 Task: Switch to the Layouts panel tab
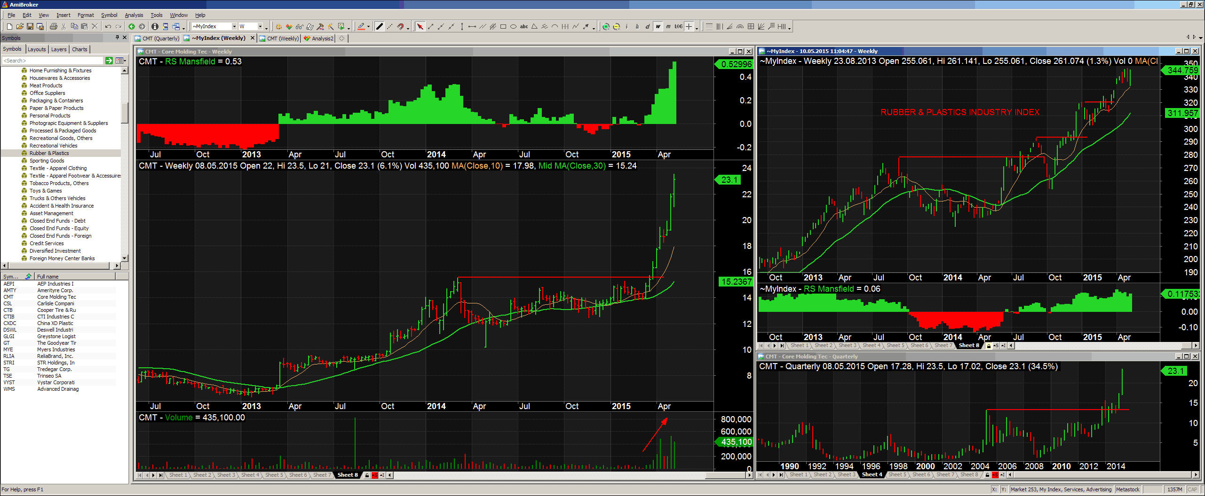tap(37, 49)
